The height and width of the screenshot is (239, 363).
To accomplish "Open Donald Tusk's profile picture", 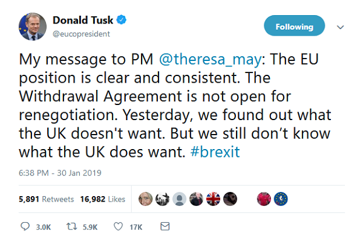I will point(33,27).
